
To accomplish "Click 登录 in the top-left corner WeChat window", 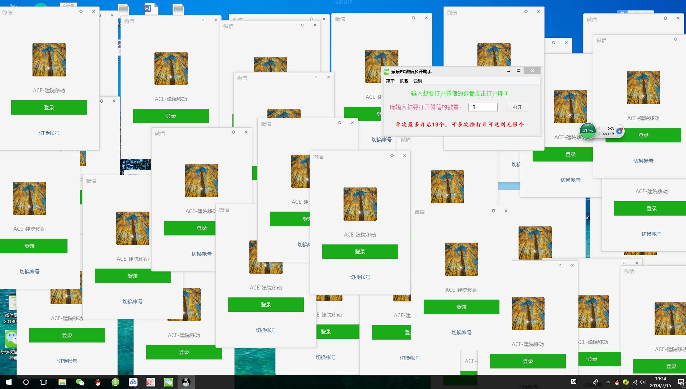I will [x=49, y=107].
